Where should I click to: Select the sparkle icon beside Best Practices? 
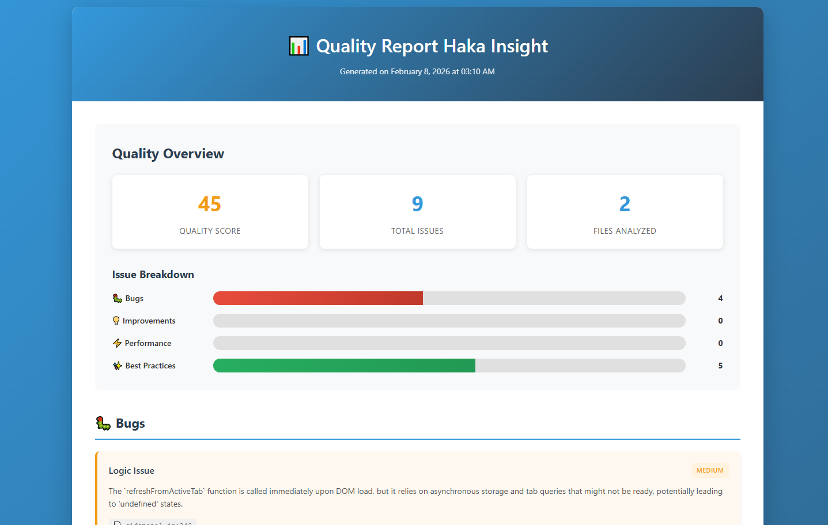116,365
